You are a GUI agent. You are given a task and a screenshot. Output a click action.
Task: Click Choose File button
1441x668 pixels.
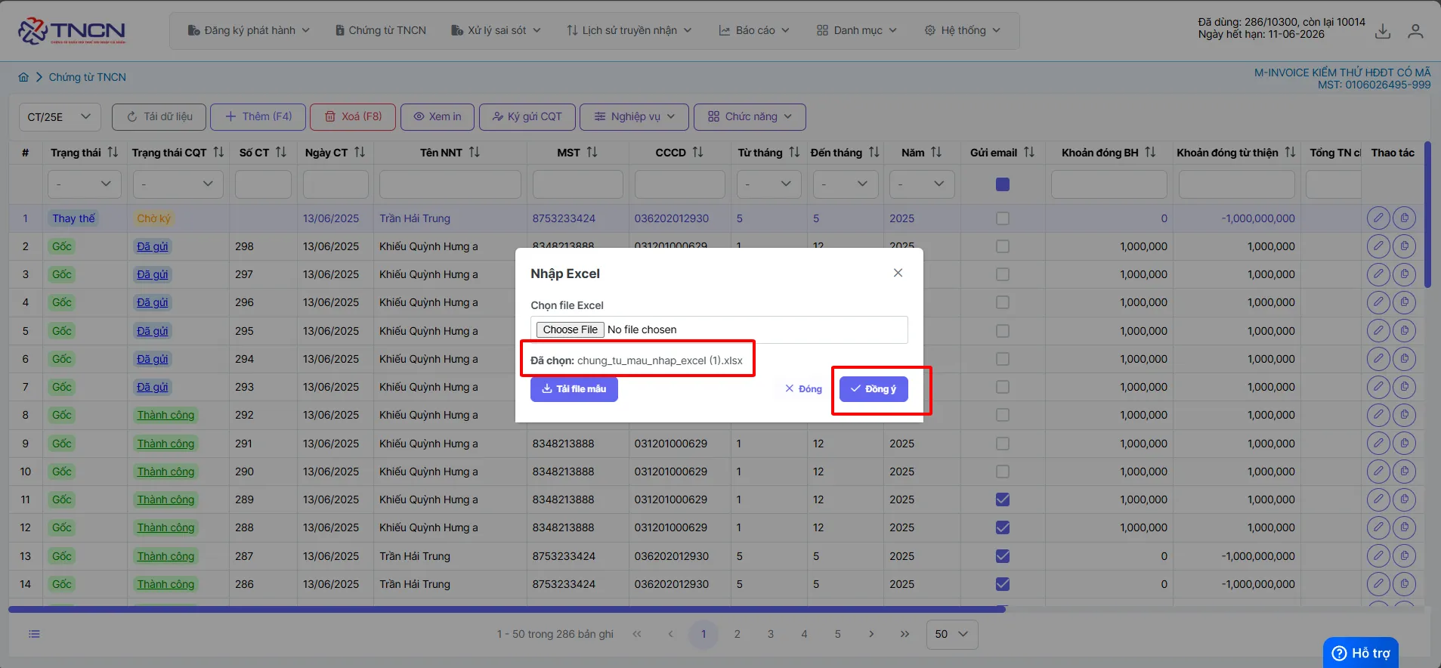(x=570, y=330)
